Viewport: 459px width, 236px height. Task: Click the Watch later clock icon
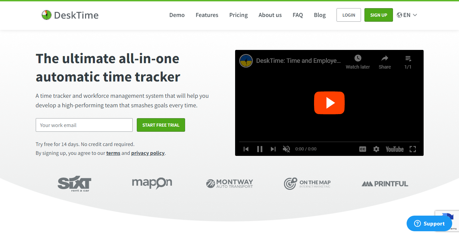tap(358, 58)
